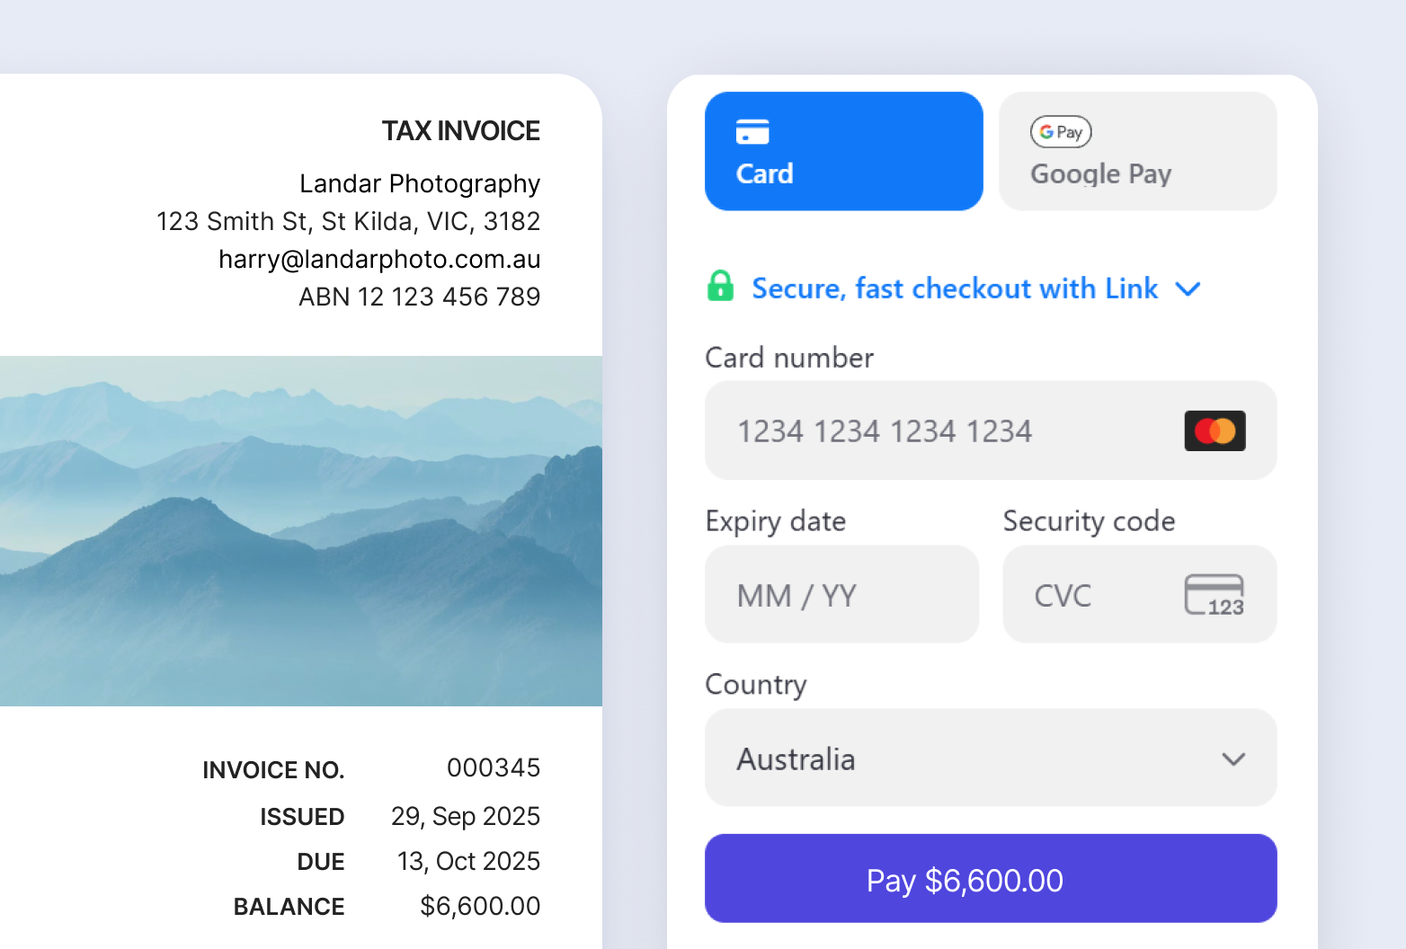
Task: Open the Country dropdown showing Australia
Action: pos(989,758)
